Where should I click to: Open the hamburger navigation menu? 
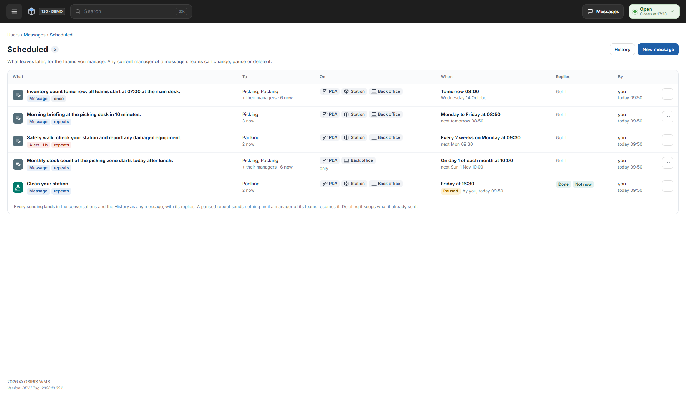14,11
